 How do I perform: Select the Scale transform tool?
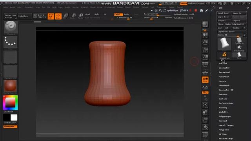tap(73, 16)
